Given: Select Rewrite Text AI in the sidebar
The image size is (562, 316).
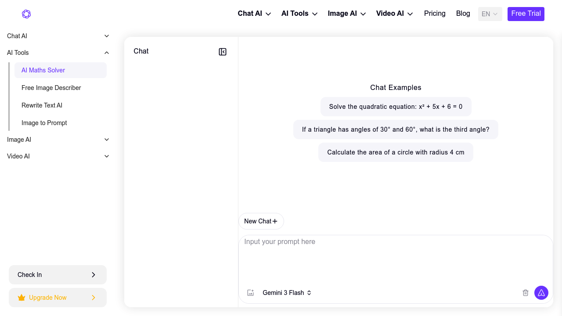Looking at the screenshot, I should point(42,105).
